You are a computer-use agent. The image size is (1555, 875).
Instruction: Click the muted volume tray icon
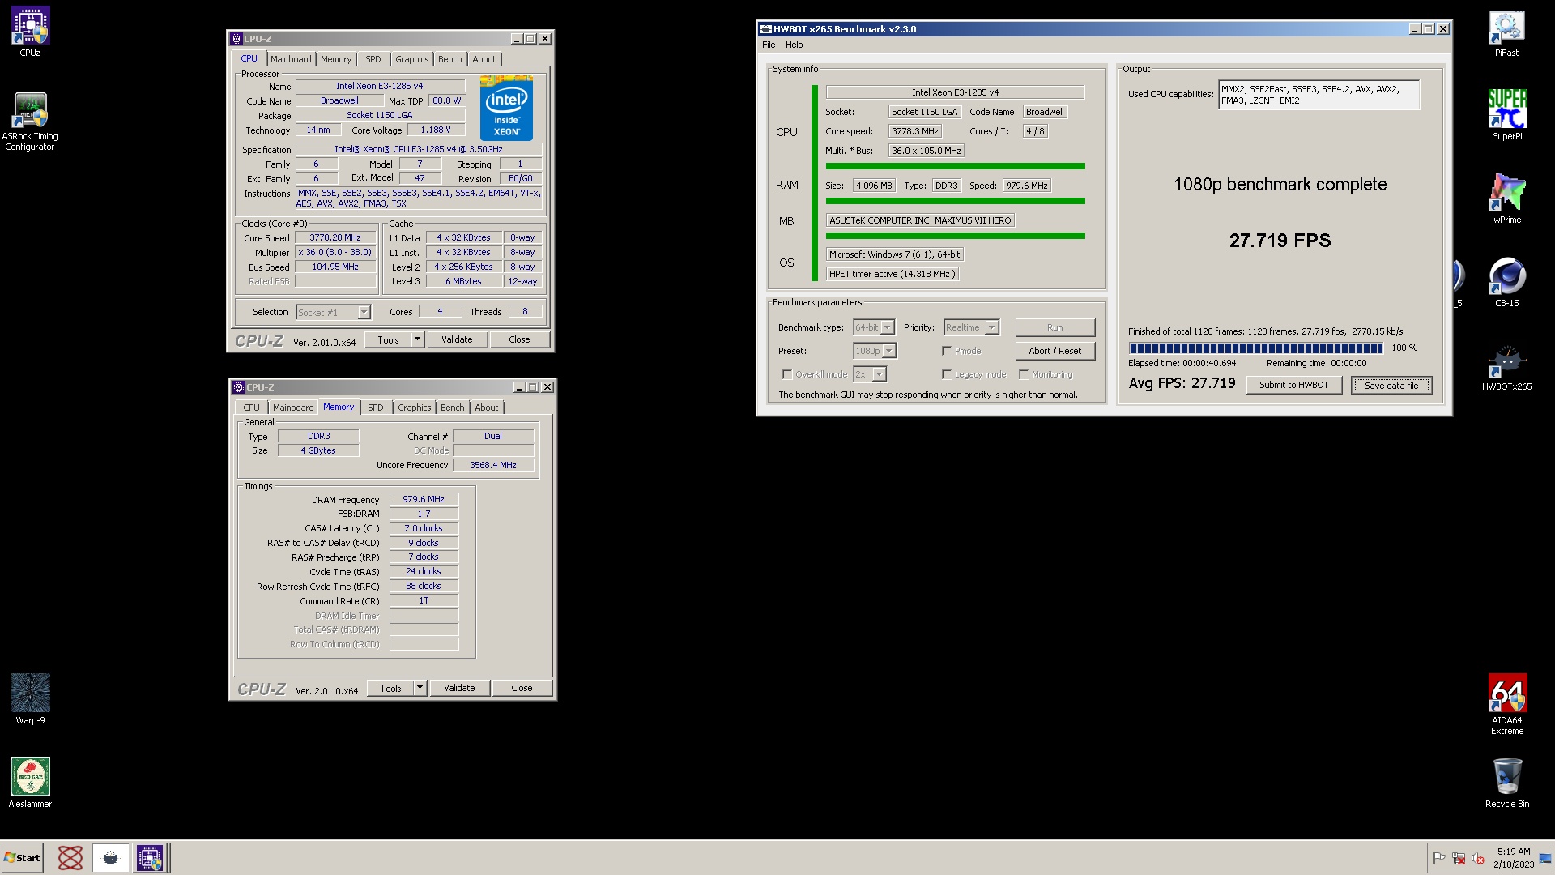[x=1478, y=858]
